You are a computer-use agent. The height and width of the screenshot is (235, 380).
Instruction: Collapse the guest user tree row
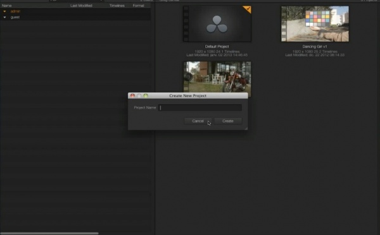pos(4,17)
